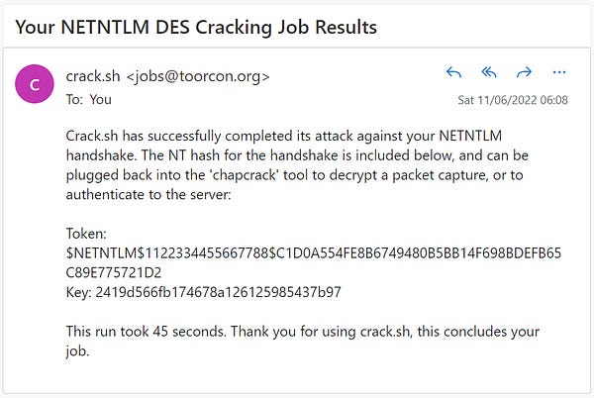Click the C89E775721D2 token continuation line
Viewport: 594px width, 398px height.
pyautogui.click(x=114, y=272)
